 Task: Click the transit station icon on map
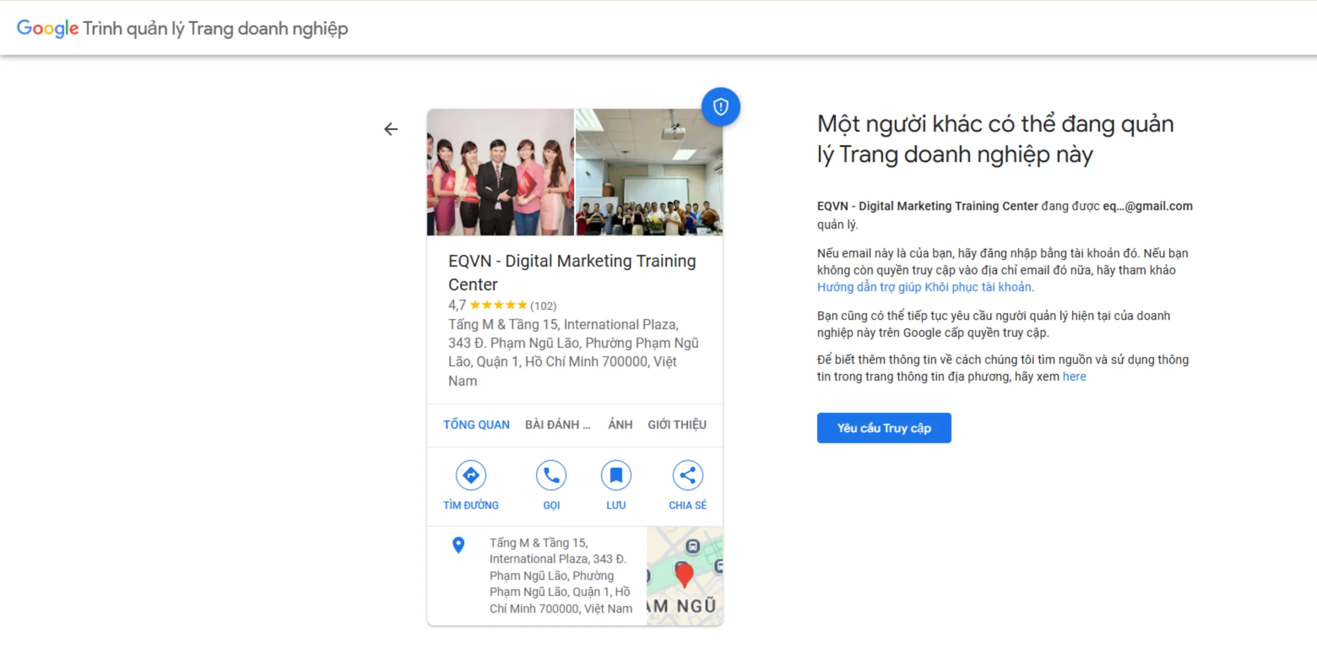[693, 546]
